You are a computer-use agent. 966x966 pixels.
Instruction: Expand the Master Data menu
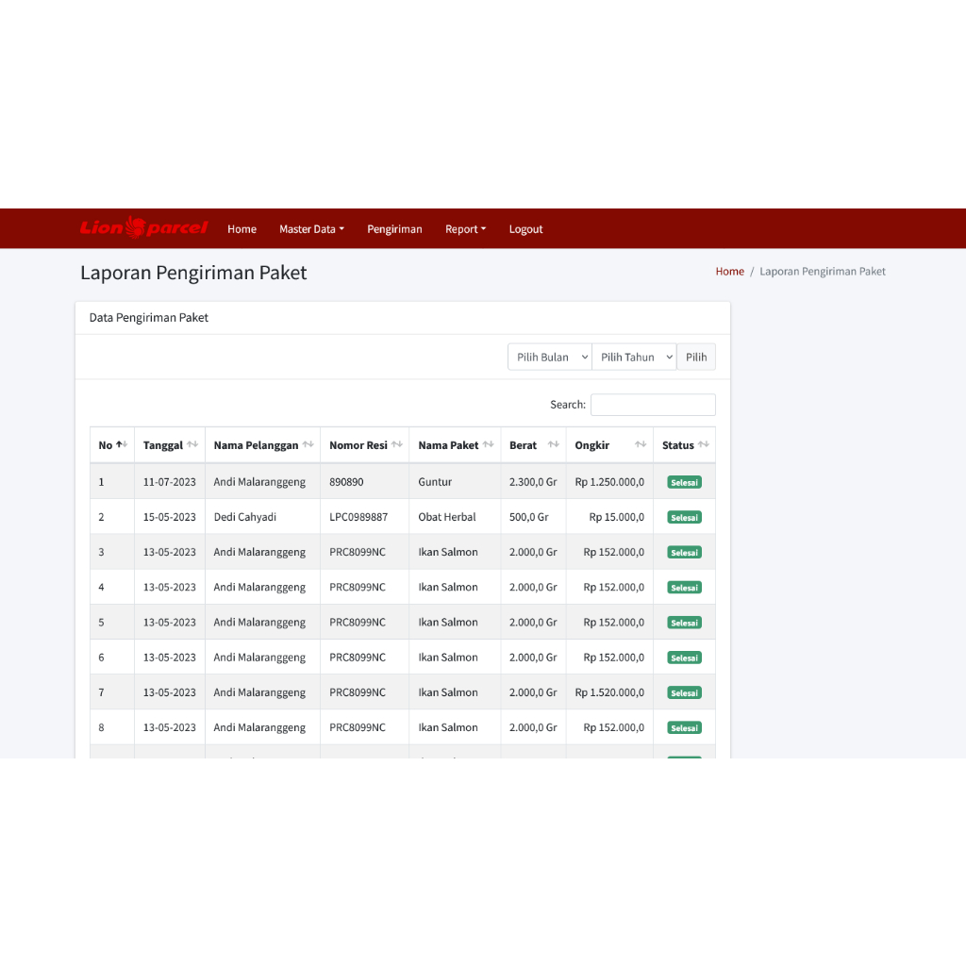[311, 229]
